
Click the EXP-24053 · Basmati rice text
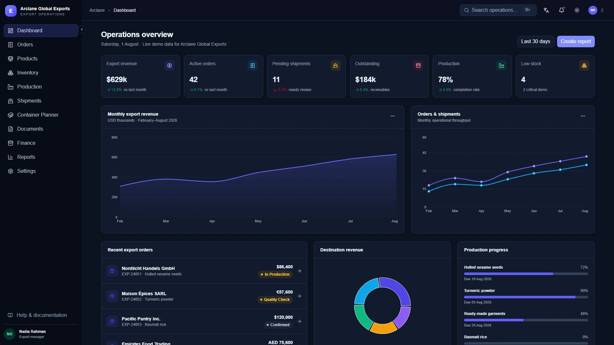[x=144, y=325]
